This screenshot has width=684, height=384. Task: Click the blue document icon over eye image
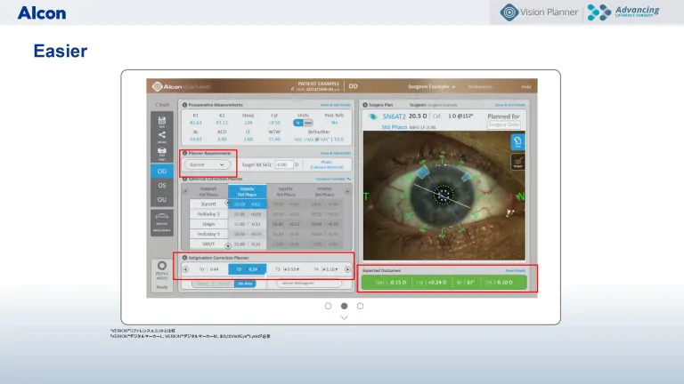517,141
